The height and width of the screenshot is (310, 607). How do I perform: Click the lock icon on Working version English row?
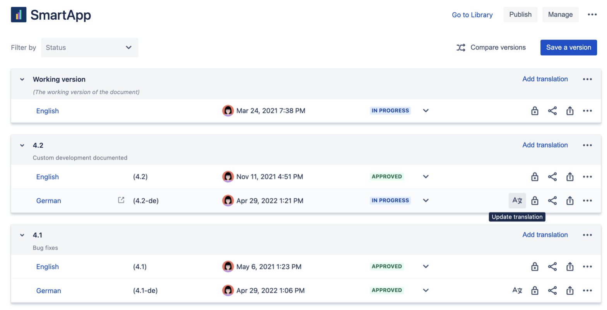pyautogui.click(x=534, y=111)
